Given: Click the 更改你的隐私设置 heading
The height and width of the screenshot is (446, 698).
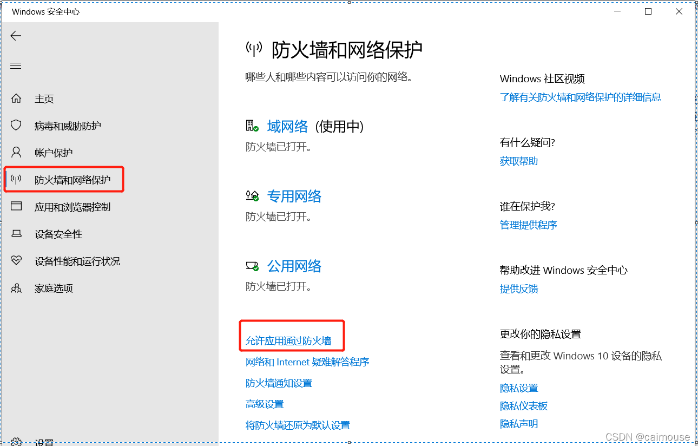Looking at the screenshot, I should tap(541, 334).
